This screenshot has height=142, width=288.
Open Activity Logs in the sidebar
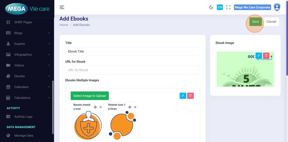click(23, 117)
